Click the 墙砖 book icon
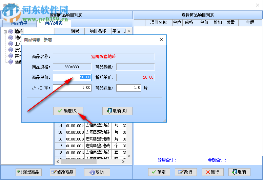 pyautogui.click(x=11, y=31)
